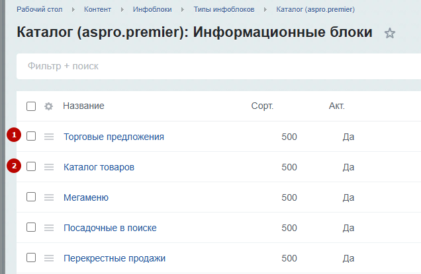The image size is (421, 274).
Task: Expand breadcrumb arrow after Инфоблоки
Action: coord(183,10)
